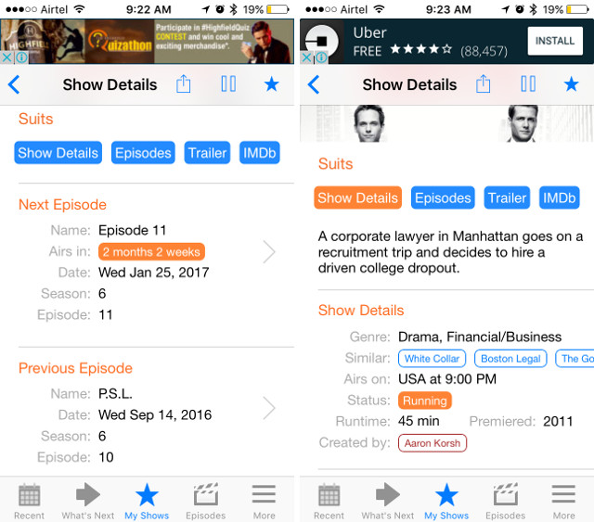
Task: Select the My Shows tab on the right screen
Action: coord(446,502)
